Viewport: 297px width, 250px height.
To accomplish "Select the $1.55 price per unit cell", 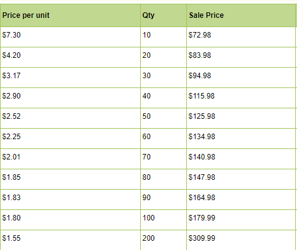I will [x=70, y=240].
